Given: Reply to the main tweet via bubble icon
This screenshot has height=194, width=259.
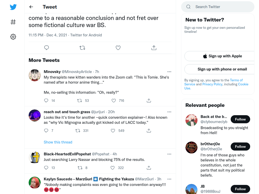Looking at the screenshot, I should pyautogui.click(x=47, y=48).
